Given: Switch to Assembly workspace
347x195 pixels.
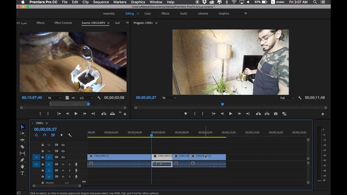Looking at the screenshot, I should [109, 14].
